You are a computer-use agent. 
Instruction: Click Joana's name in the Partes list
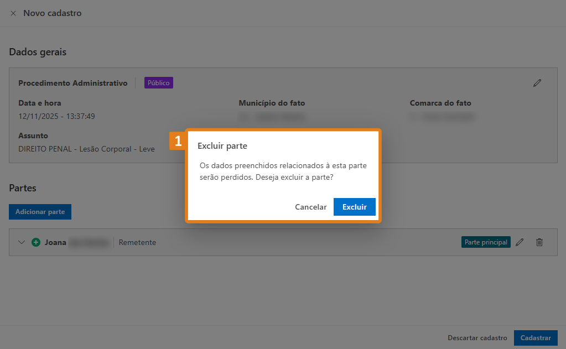pyautogui.click(x=54, y=242)
